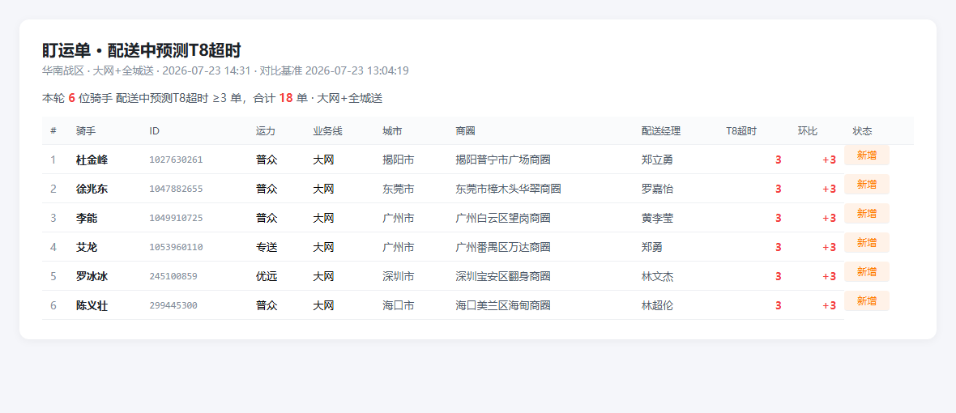Click rider ID 1053960110
The height and width of the screenshot is (413, 956).
[x=176, y=247]
